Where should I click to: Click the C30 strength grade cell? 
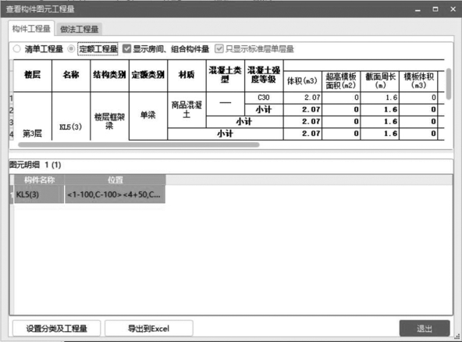coord(264,98)
